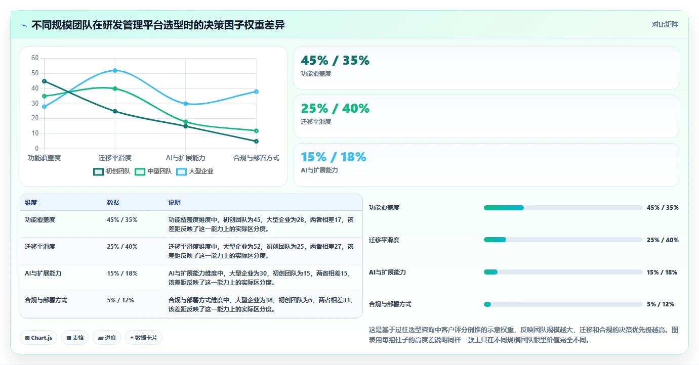
Task: Select the 合规与部署方式 table row name
Action: coord(46,300)
